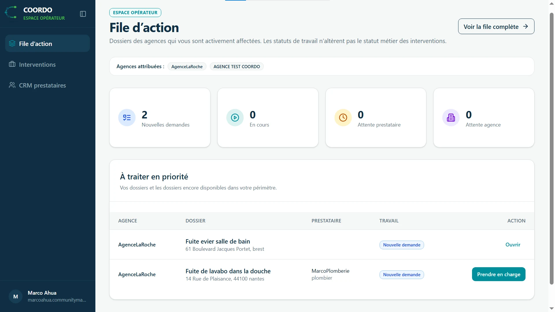Open the En cours card
The height and width of the screenshot is (312, 555).
(268, 118)
